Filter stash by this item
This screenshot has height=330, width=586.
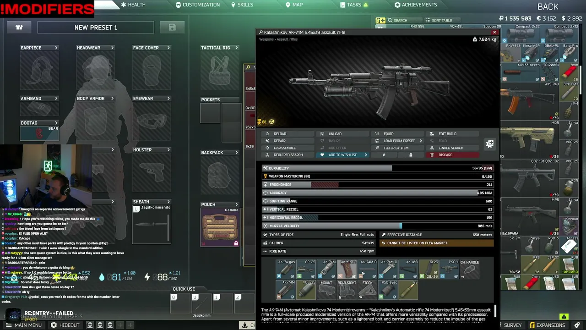coord(398,148)
